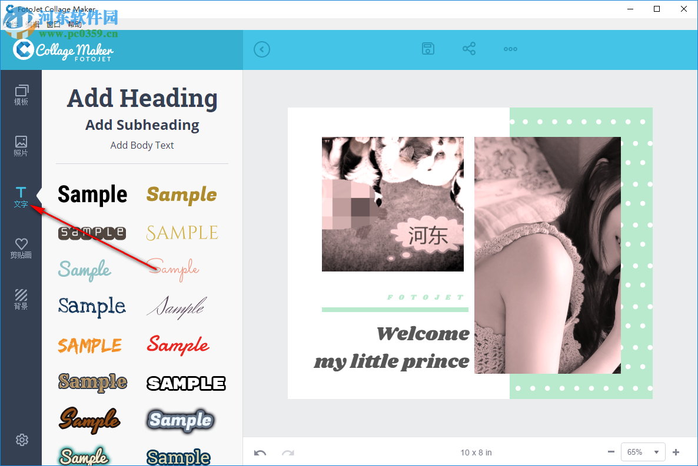Screen dimensions: 698x466
Task: Undo the last action
Action: pos(260,452)
